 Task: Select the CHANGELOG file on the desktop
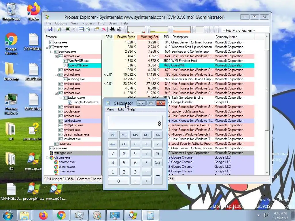pyautogui.click(x=11, y=191)
